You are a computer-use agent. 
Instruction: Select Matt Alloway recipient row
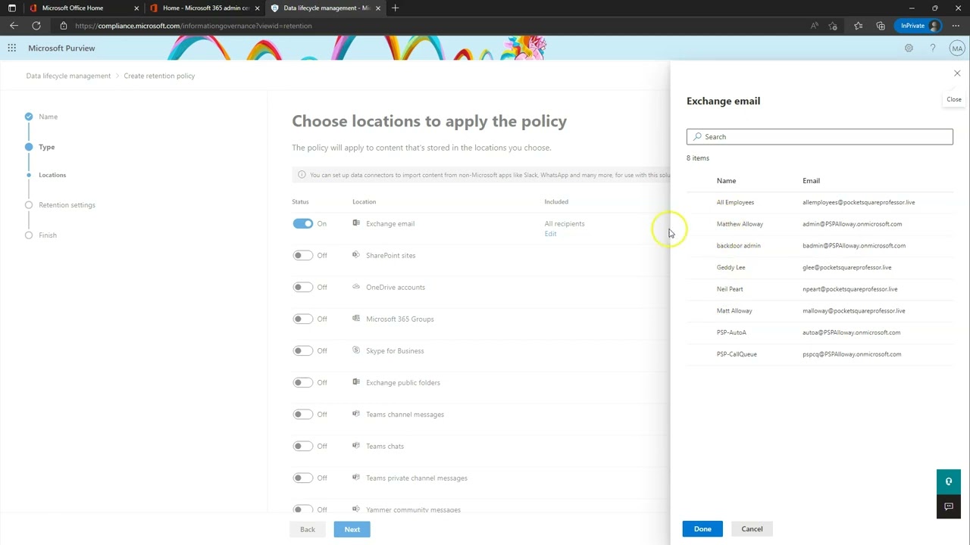(819, 310)
